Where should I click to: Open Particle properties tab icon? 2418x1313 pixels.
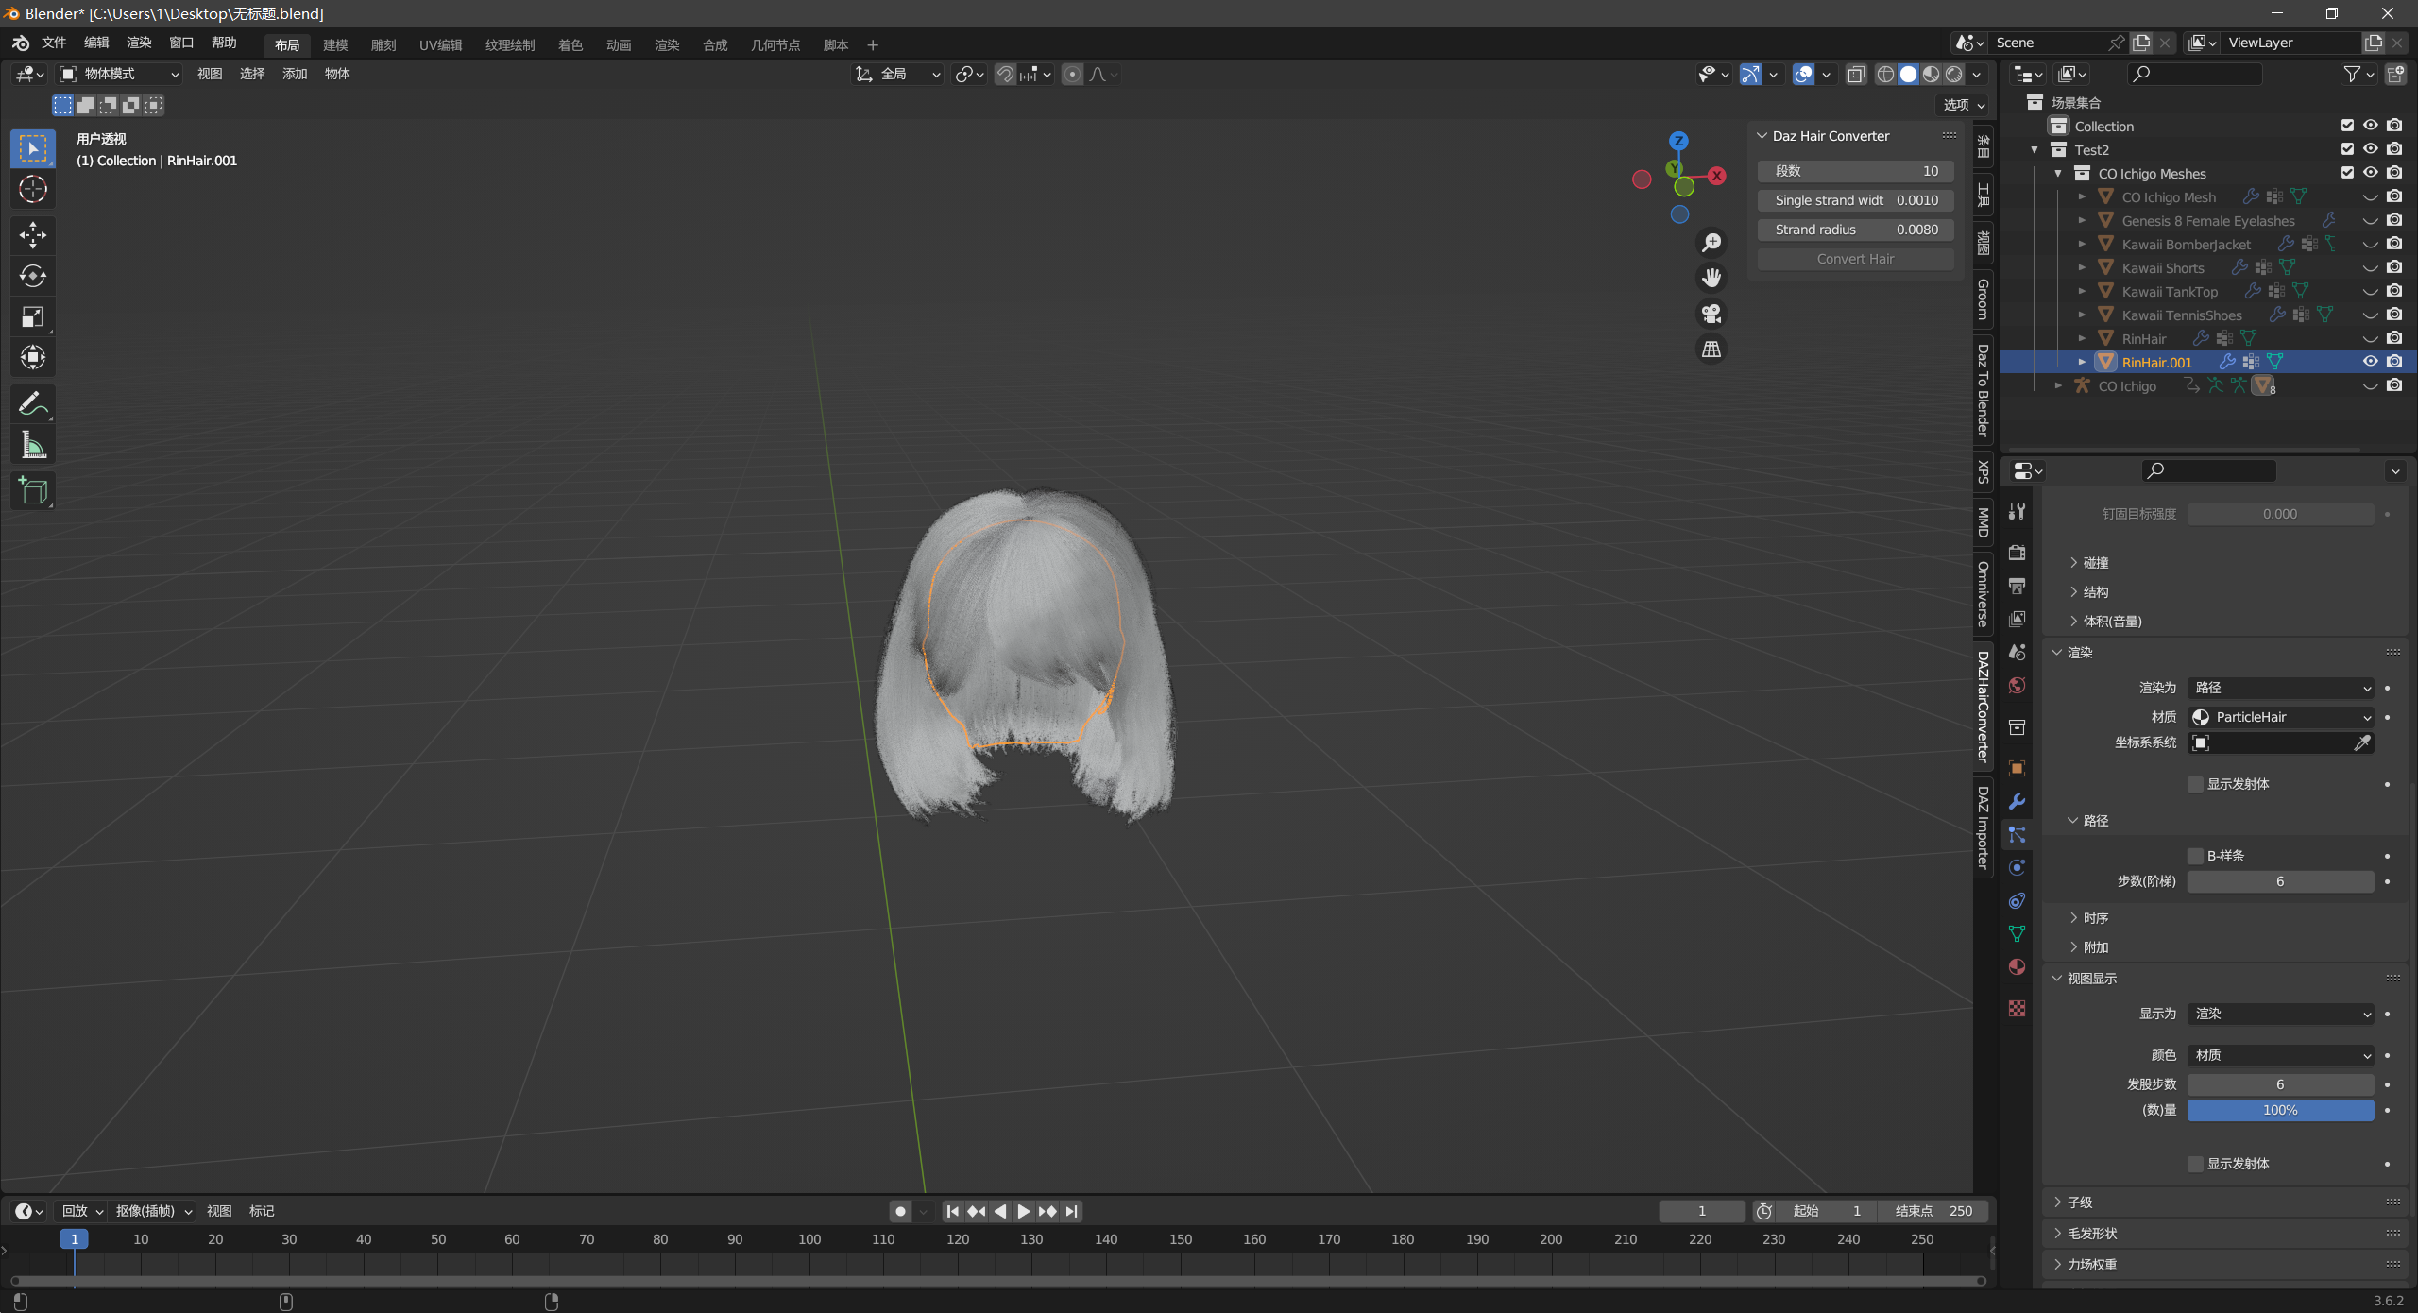pos(2017,835)
